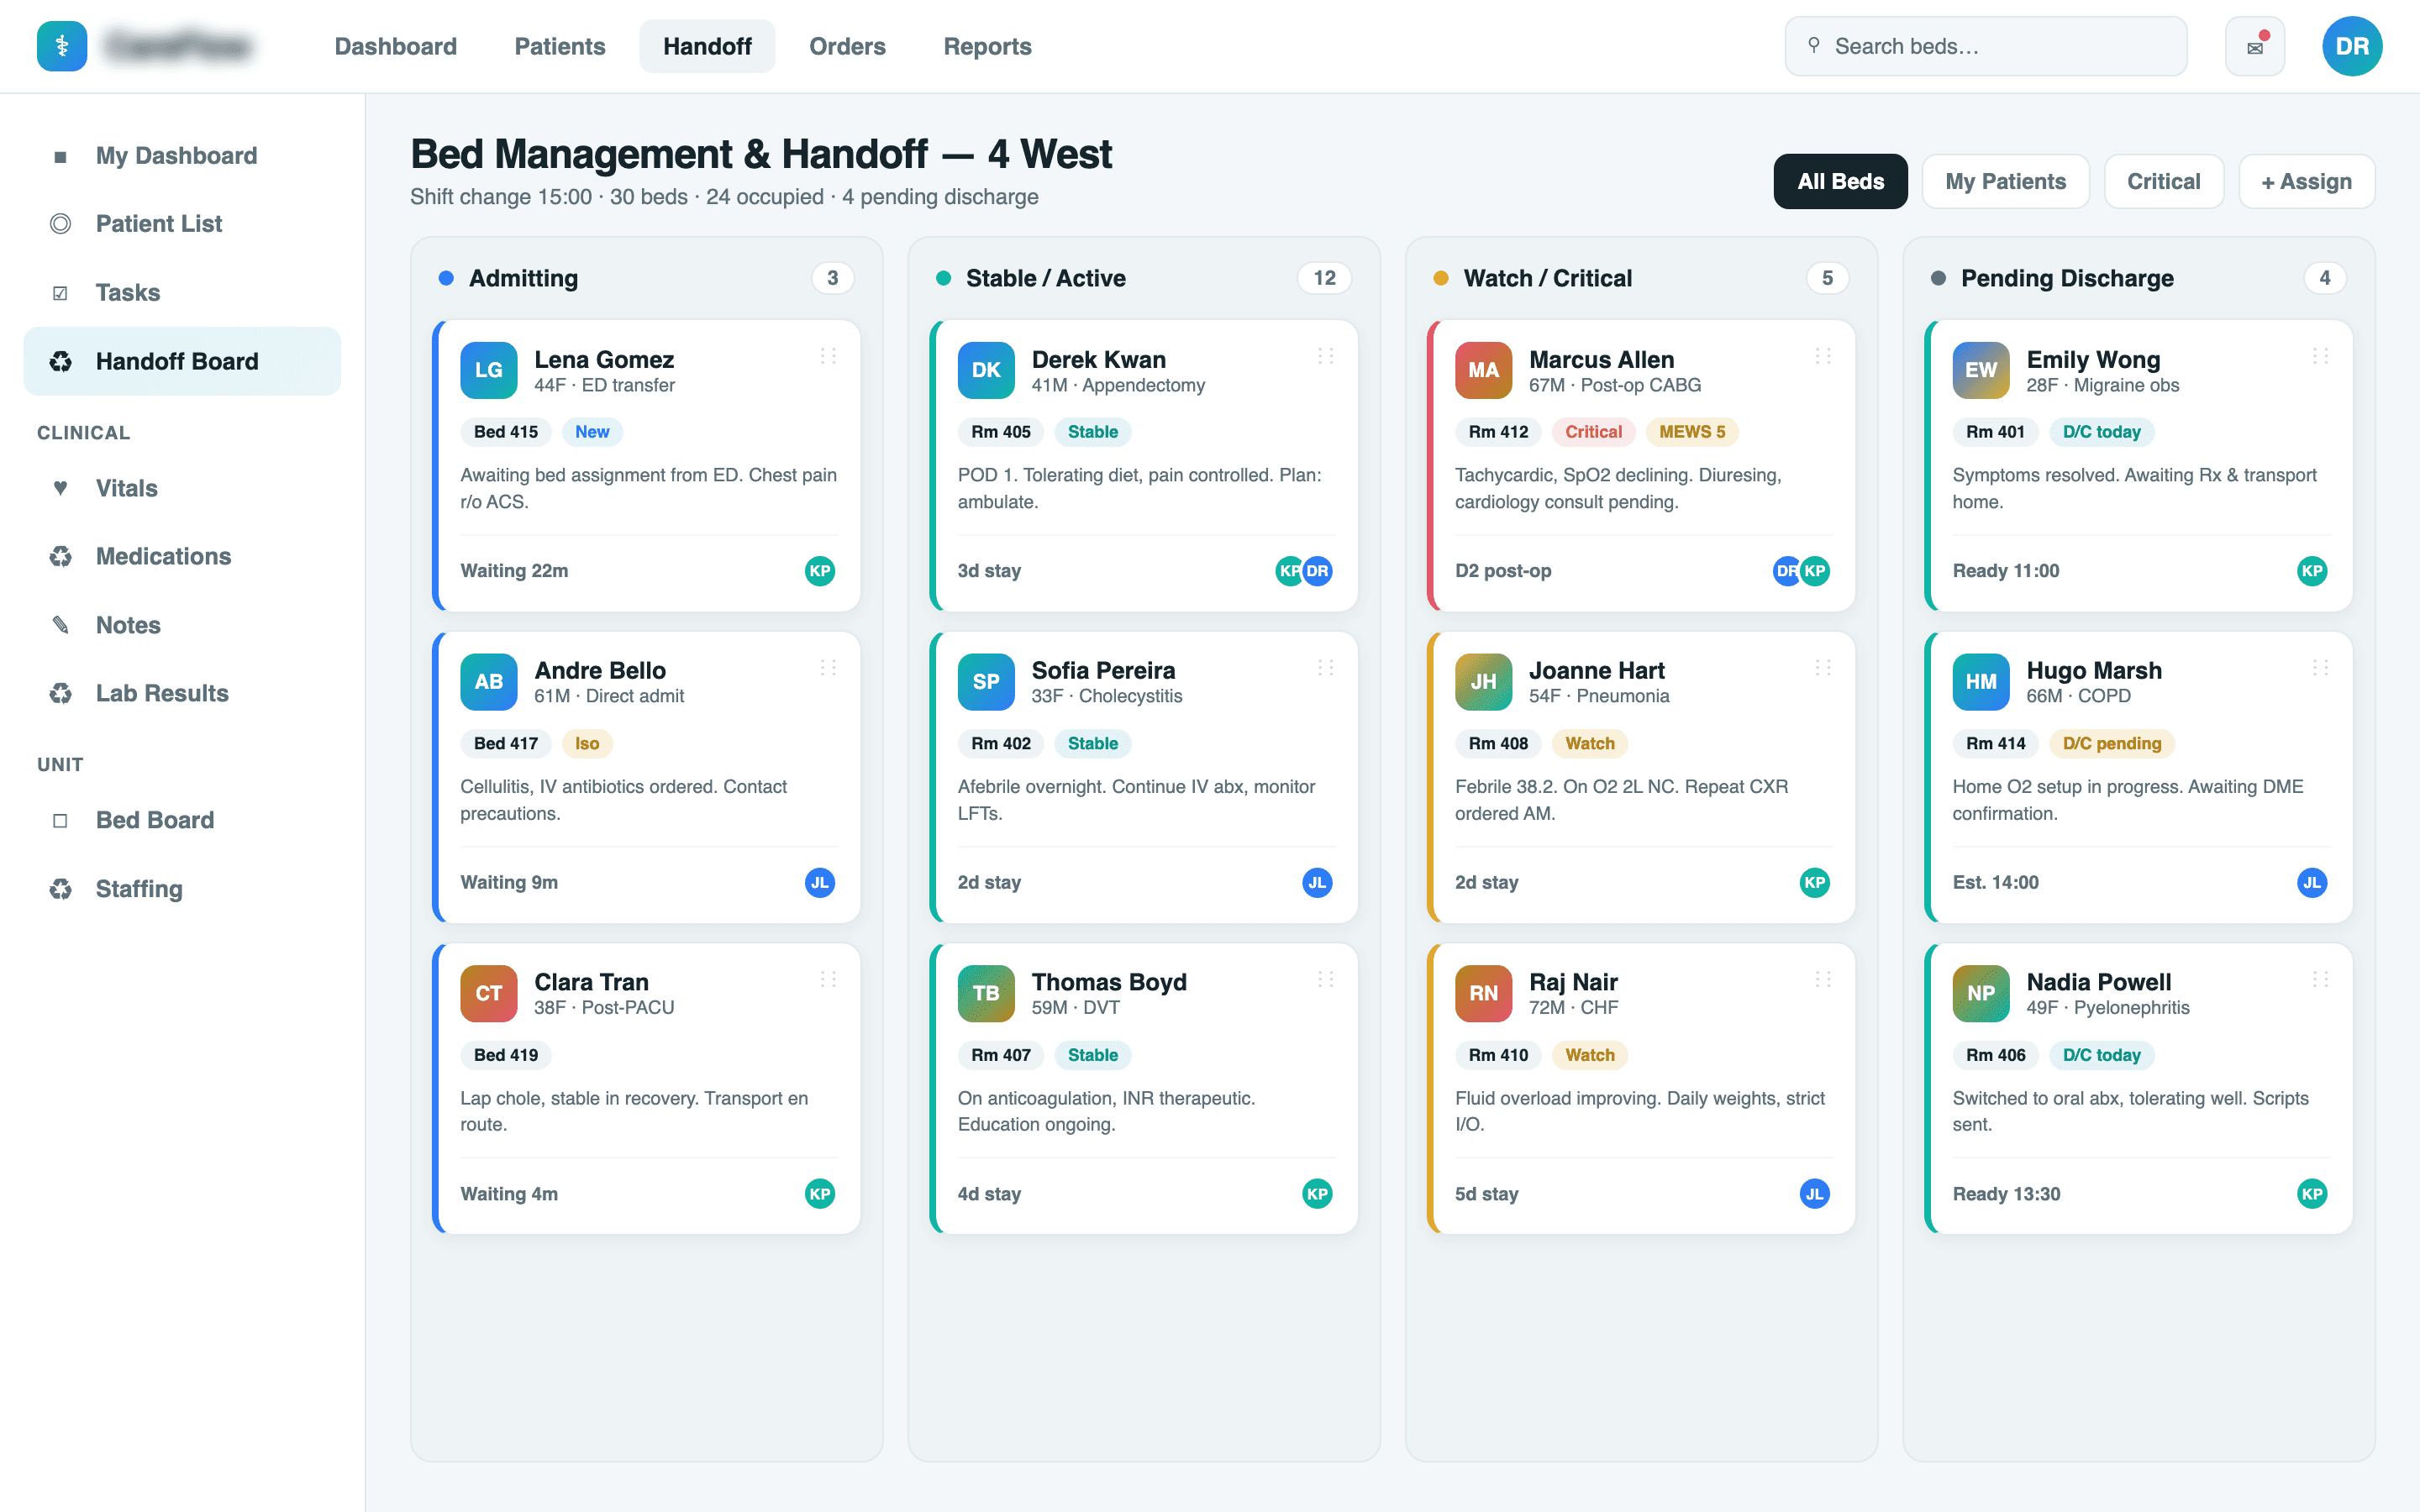Click the app logo icon in header

click(62, 46)
